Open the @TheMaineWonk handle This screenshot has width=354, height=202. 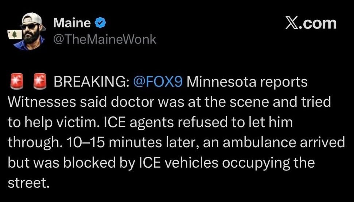tap(105, 39)
